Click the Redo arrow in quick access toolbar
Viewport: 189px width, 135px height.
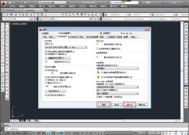(34, 3)
